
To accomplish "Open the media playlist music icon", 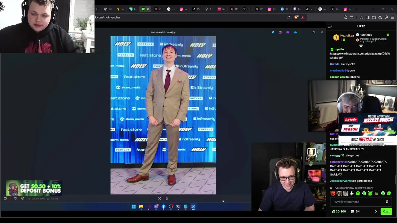I will [361, 17].
